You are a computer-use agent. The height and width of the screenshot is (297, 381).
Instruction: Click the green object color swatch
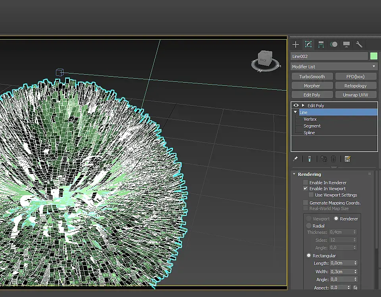click(x=373, y=56)
